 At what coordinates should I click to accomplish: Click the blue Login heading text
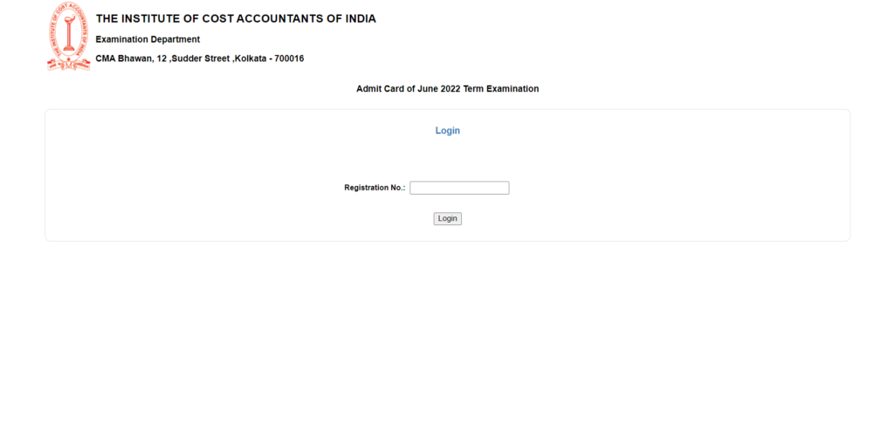(x=447, y=131)
